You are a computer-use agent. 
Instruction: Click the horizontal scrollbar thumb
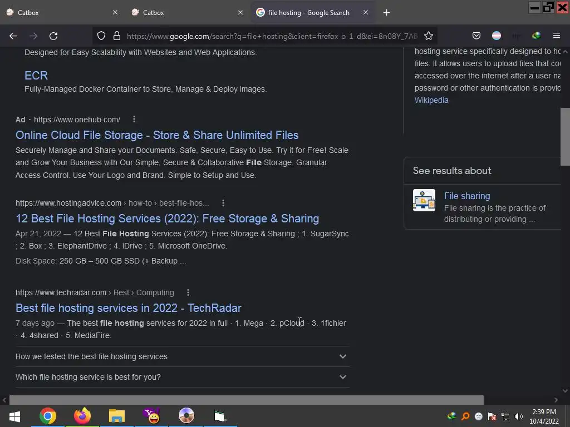pyautogui.click(x=247, y=400)
